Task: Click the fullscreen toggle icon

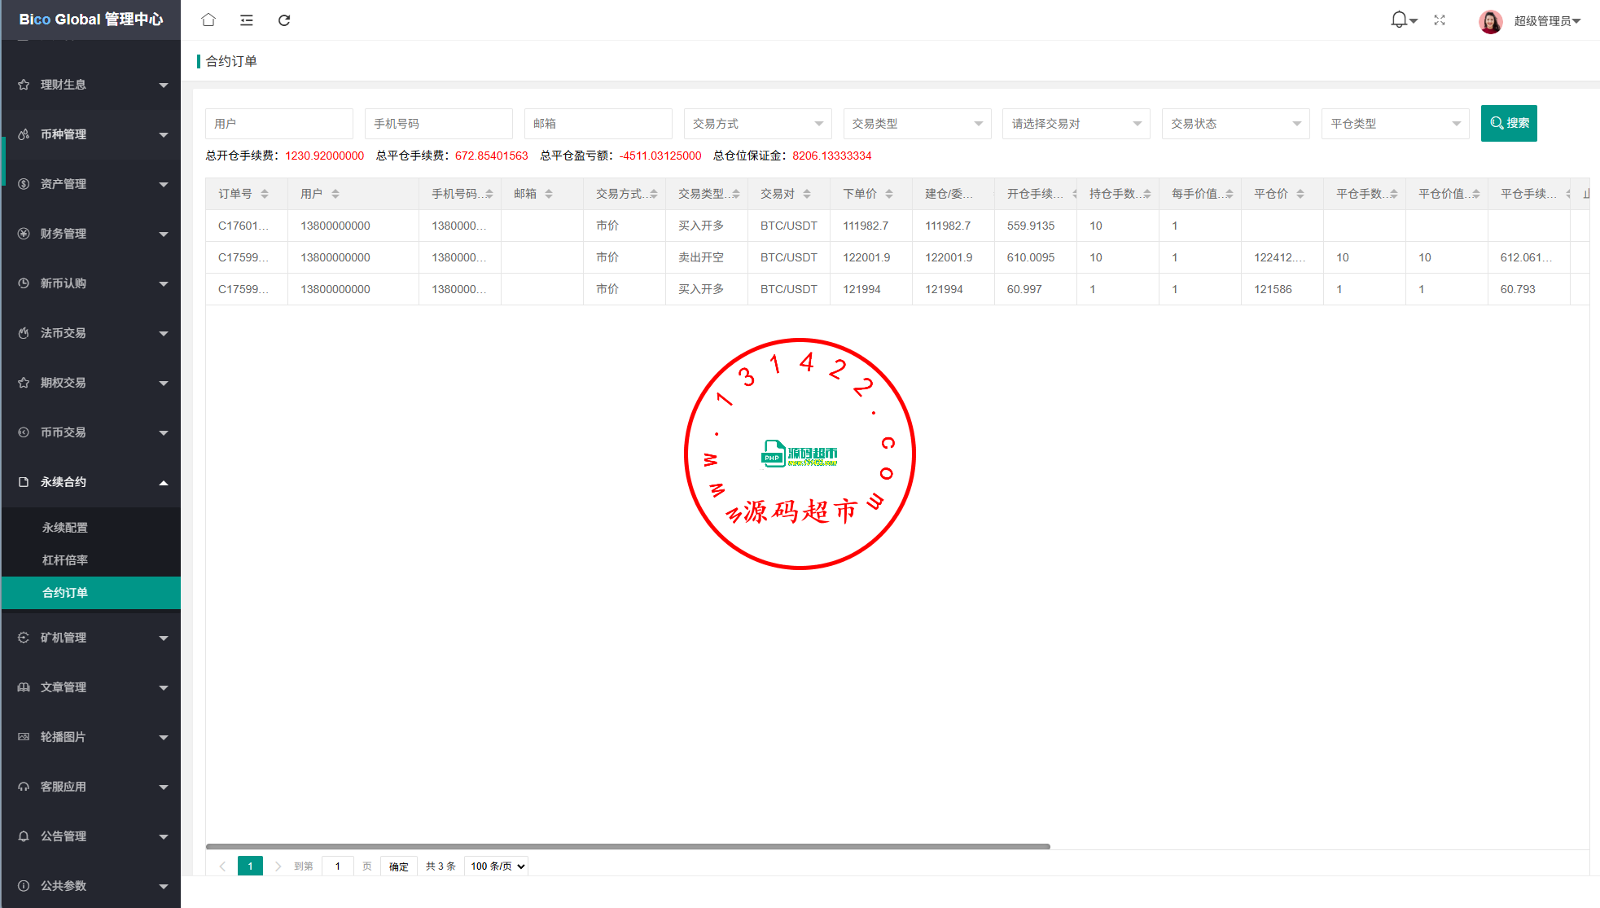Action: (x=1440, y=20)
